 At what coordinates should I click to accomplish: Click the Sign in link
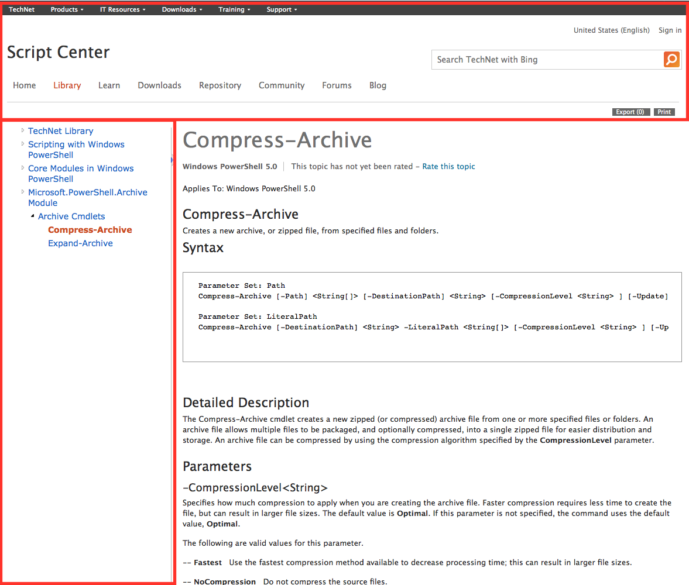[670, 30]
